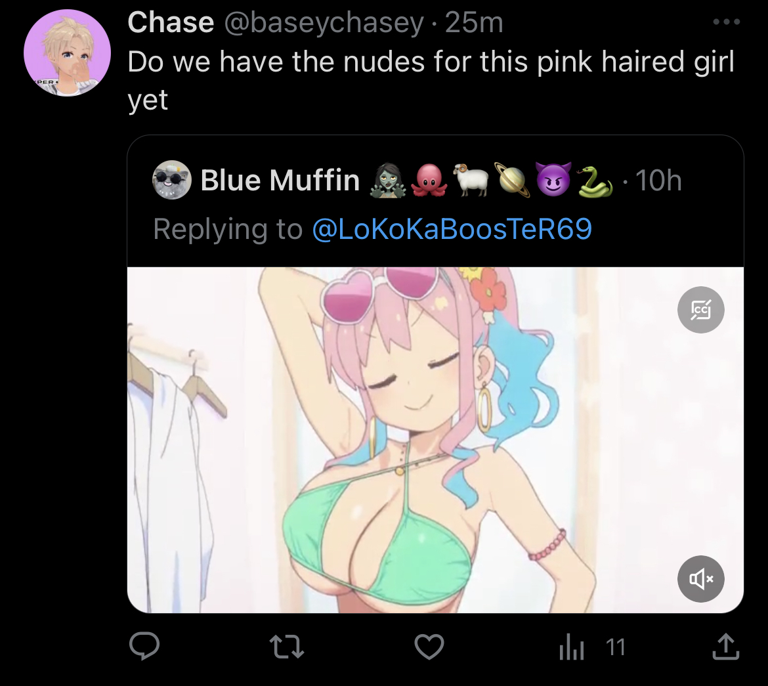This screenshot has width=768, height=686.
Task: Unmute the video with speaker icon
Action: click(700, 579)
